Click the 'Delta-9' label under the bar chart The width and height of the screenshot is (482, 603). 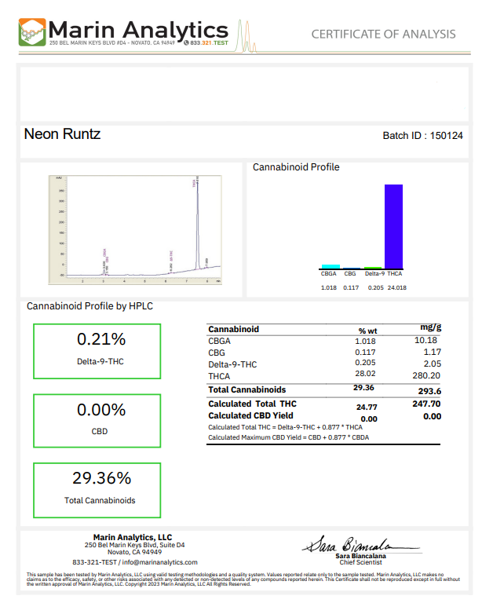point(374,274)
